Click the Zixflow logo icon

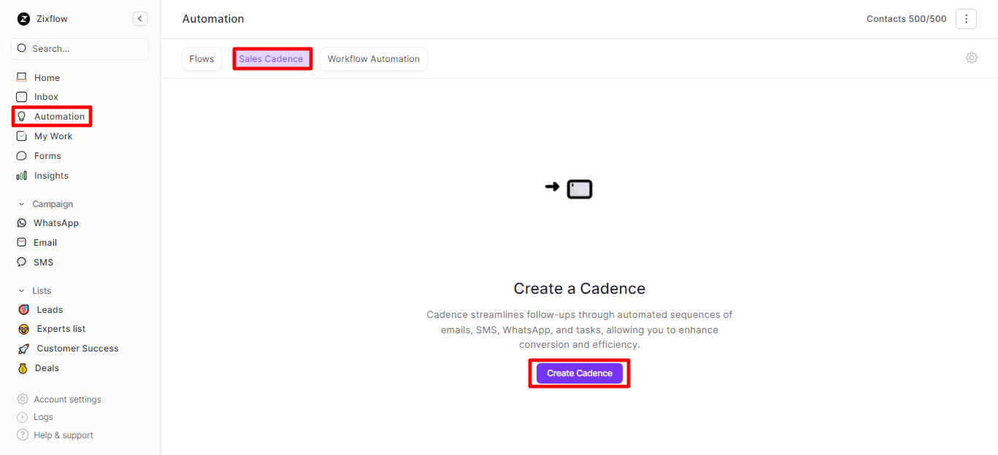click(23, 19)
